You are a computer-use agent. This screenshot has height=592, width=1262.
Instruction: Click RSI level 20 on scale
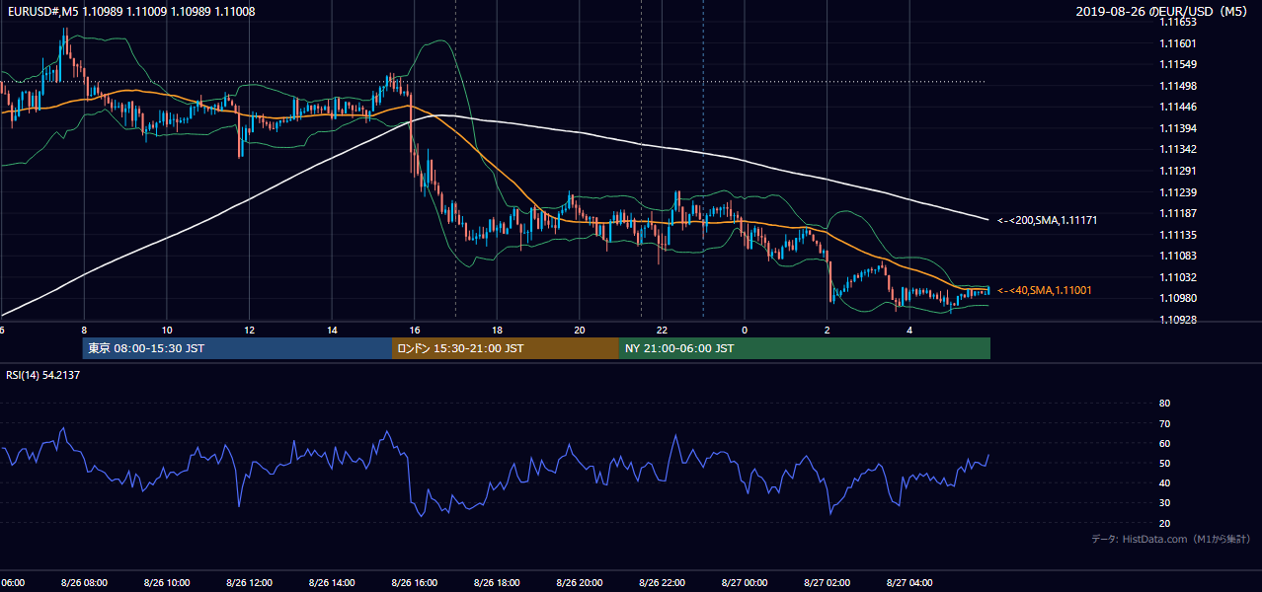coord(1164,523)
